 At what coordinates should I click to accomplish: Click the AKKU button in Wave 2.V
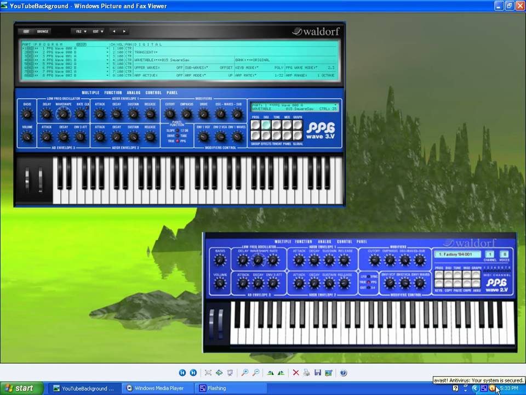[x=476, y=284]
